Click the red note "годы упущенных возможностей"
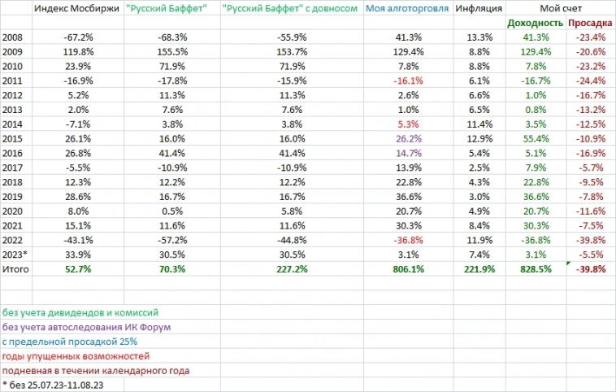The image size is (616, 392). [x=76, y=356]
